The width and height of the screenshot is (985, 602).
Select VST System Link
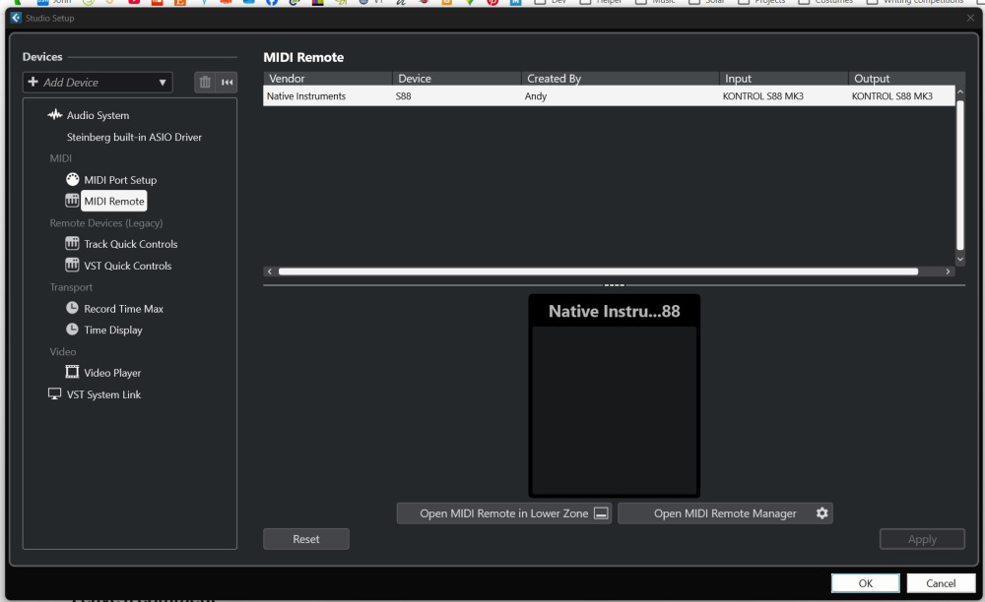coord(103,394)
